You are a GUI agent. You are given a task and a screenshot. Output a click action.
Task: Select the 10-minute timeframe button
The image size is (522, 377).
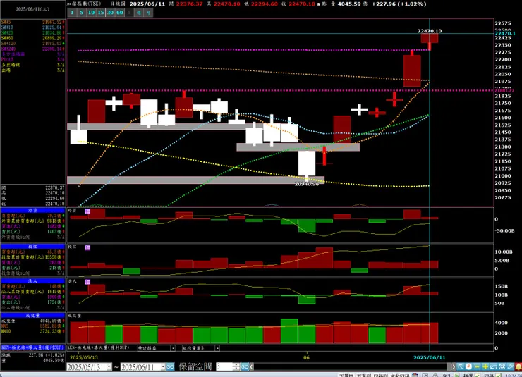91,13
